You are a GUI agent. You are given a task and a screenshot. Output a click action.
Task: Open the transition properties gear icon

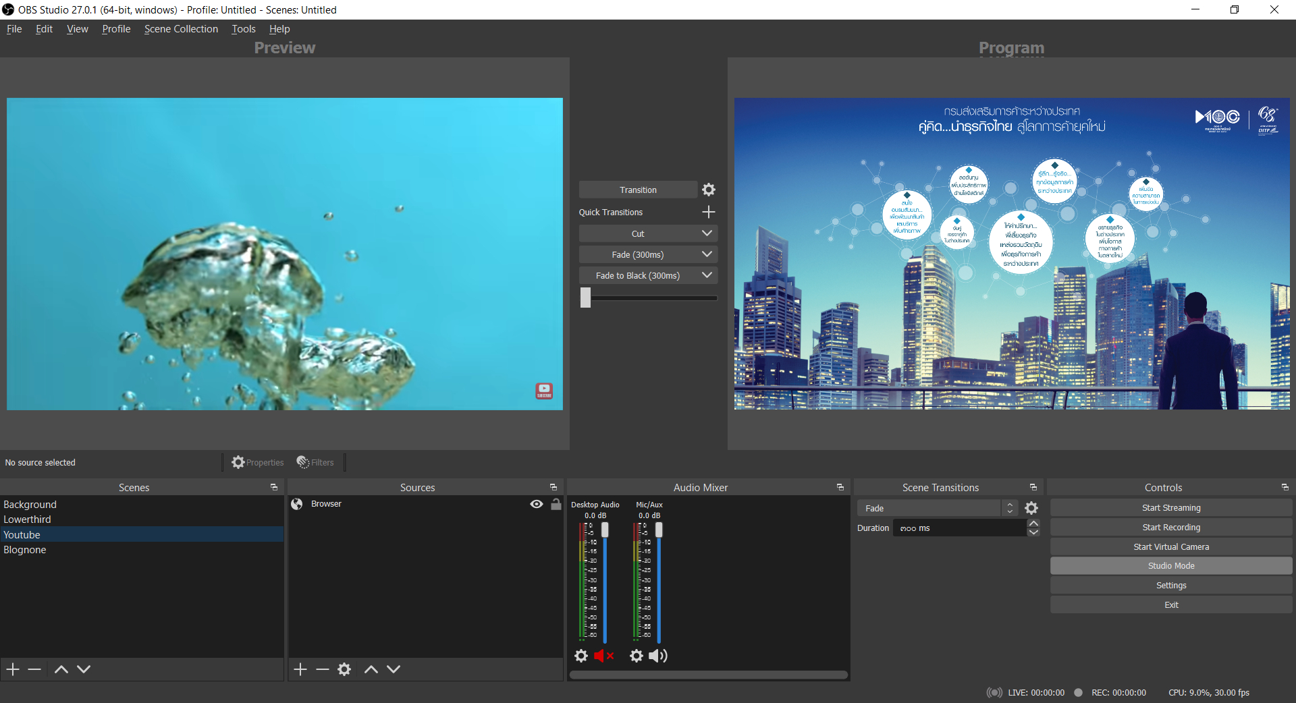[708, 190]
